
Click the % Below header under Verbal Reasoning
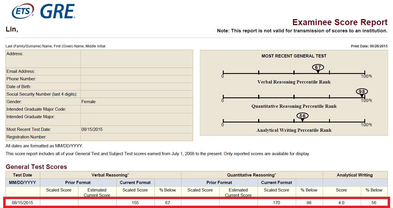click(x=168, y=190)
